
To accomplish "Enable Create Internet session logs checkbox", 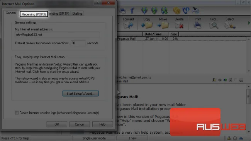I will (x=17, y=113).
